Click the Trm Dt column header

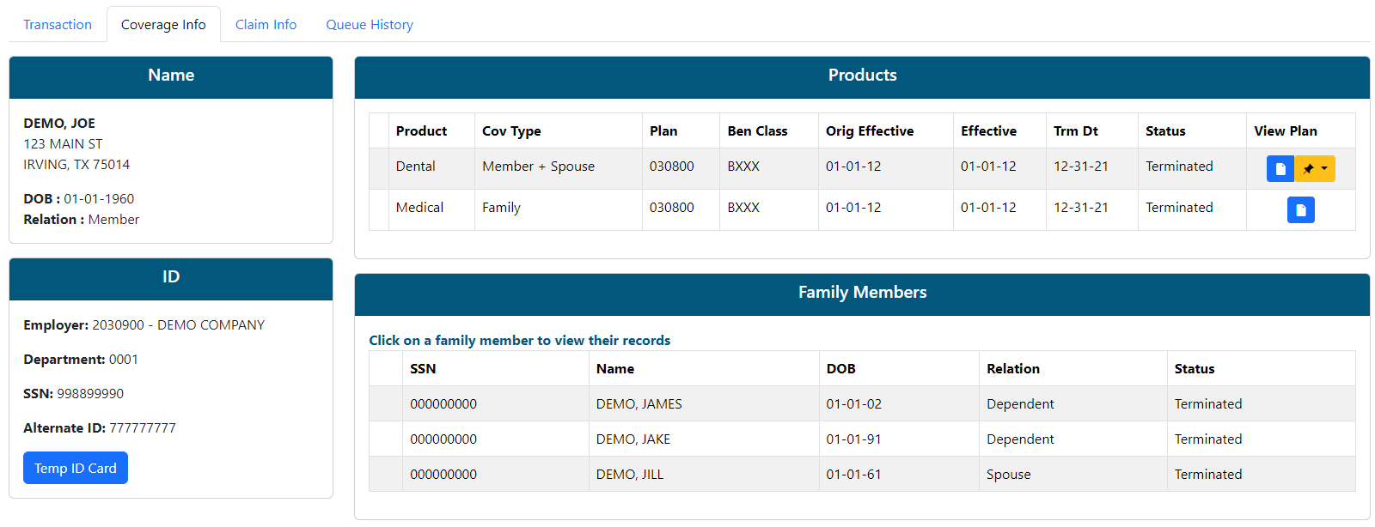click(1075, 131)
